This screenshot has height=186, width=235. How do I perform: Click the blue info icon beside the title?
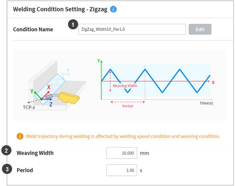pyautogui.click(x=113, y=9)
